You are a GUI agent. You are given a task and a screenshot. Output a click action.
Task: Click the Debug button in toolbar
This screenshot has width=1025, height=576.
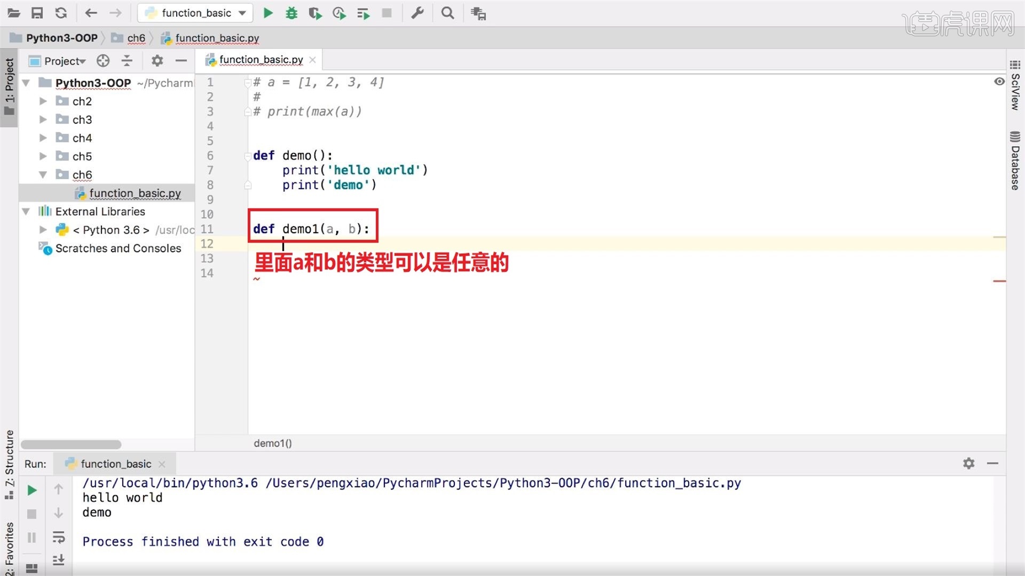(291, 13)
